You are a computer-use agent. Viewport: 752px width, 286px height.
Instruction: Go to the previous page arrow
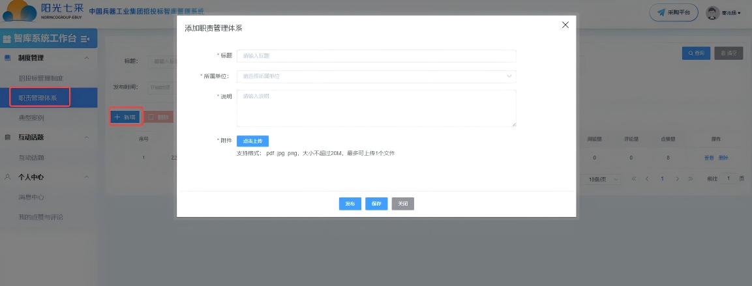pos(647,179)
